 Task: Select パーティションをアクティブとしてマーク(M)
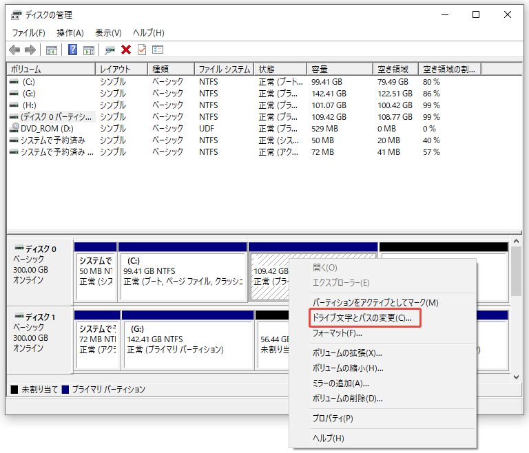pos(375,302)
